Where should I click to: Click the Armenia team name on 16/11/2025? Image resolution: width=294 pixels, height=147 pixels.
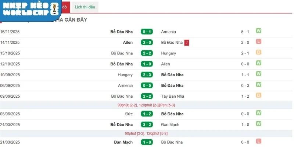tap(168, 32)
